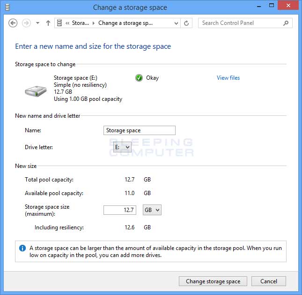Click the info message about larger storage space
Screen dimensions: 302x295
[155, 251]
